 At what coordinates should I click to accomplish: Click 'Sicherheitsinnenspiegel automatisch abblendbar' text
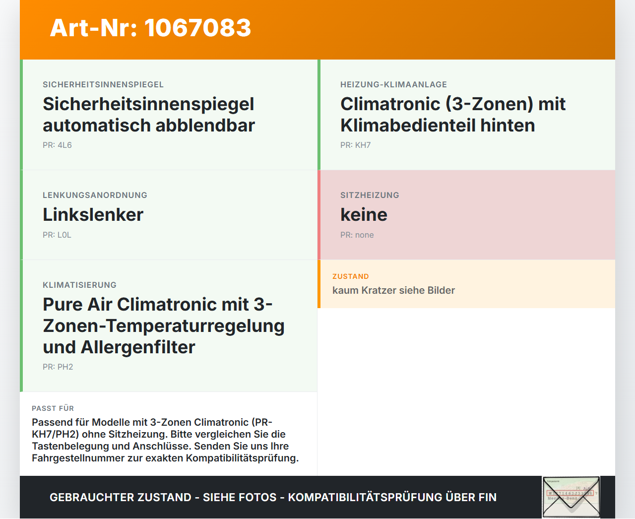point(149,115)
